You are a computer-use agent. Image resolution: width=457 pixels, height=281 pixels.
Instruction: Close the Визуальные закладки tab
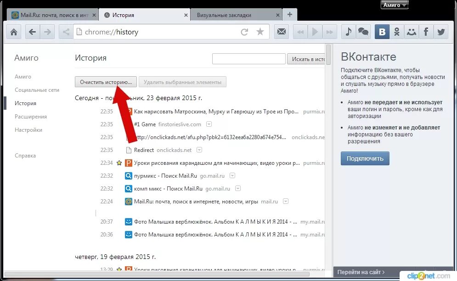click(x=278, y=15)
